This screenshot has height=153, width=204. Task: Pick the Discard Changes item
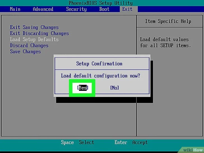[x=29, y=45]
